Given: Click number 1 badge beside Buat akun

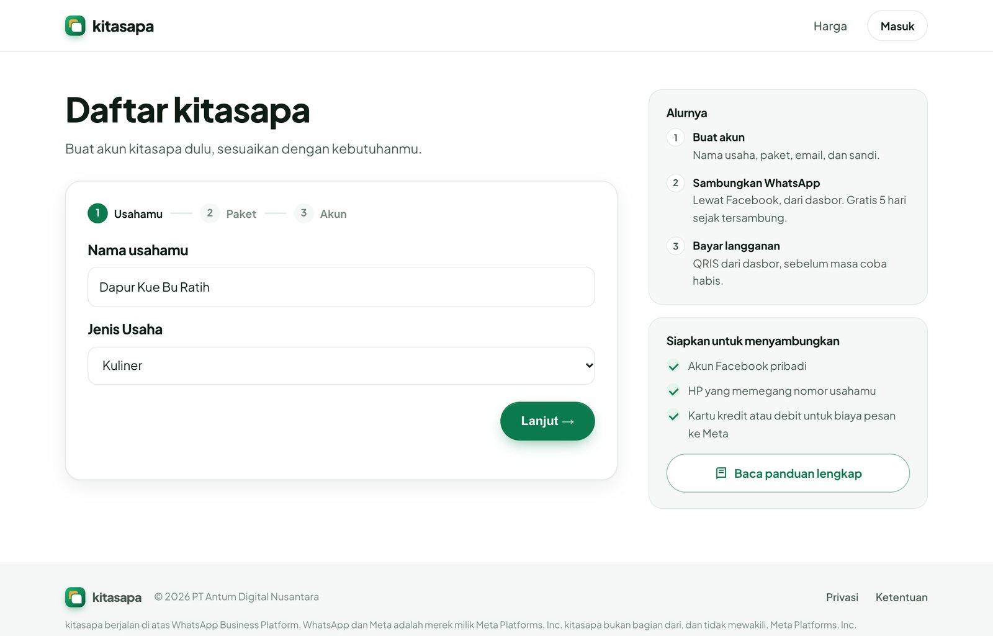Looking at the screenshot, I should pos(675,137).
